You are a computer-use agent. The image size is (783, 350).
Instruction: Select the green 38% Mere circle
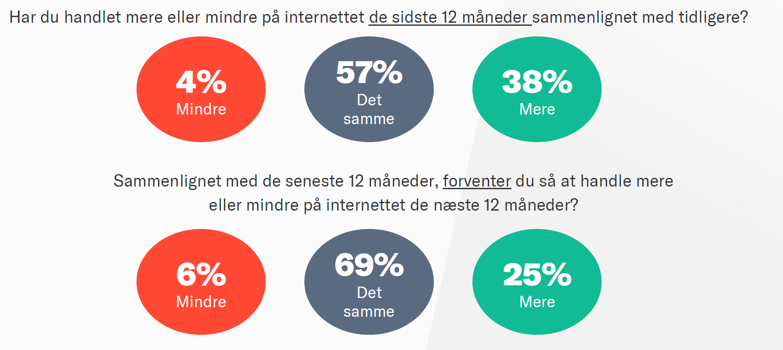click(x=537, y=89)
